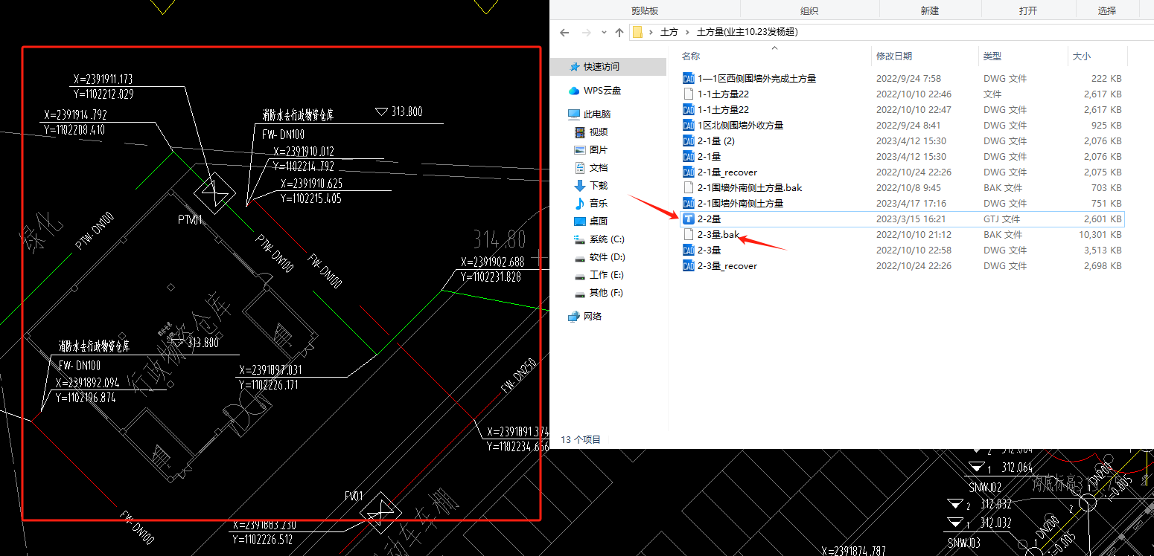Select 软件 (D:) drive in sidebar
The height and width of the screenshot is (556, 1154).
(x=607, y=257)
